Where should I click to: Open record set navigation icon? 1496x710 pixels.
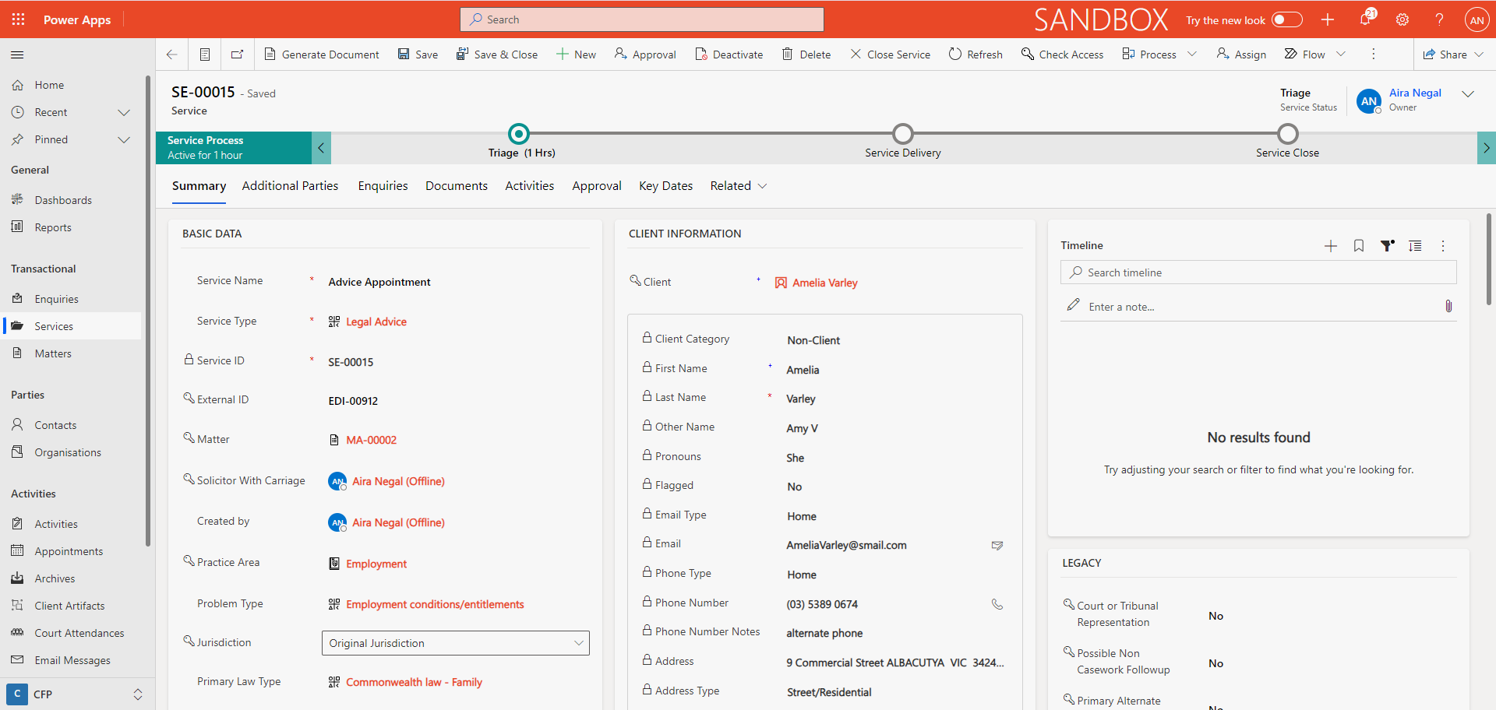coord(205,54)
